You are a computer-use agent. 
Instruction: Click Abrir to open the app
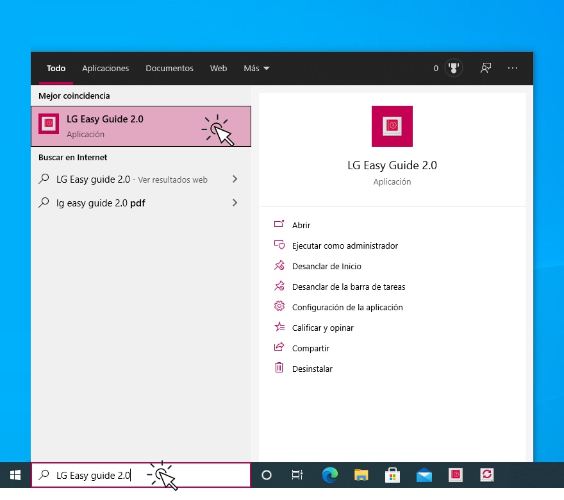coord(301,225)
